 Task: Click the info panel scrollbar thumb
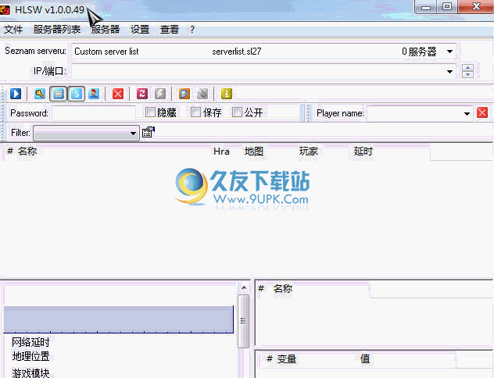click(243, 321)
